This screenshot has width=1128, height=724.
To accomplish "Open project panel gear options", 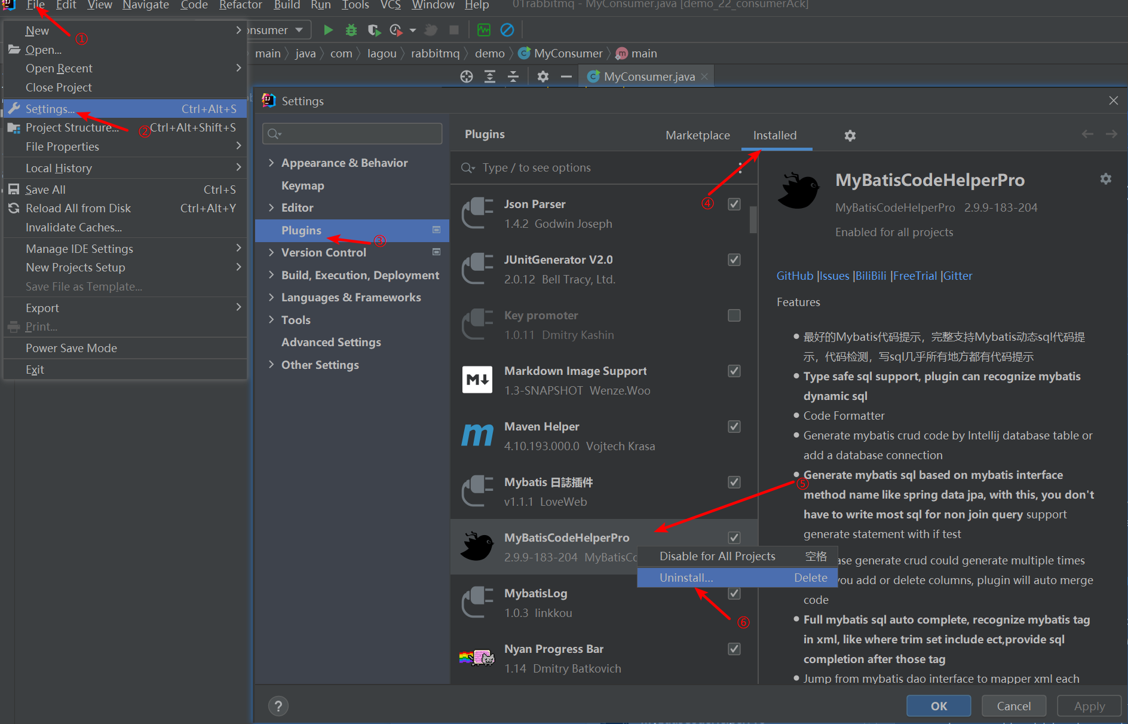I will (x=542, y=77).
